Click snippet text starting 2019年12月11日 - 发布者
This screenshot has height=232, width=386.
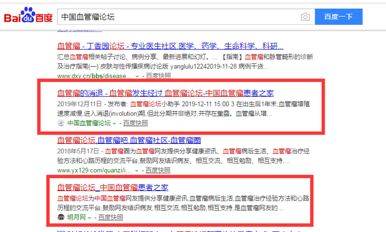coord(184,109)
